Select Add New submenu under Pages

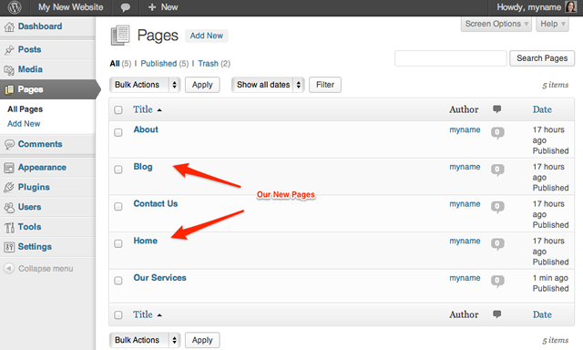[x=24, y=123]
